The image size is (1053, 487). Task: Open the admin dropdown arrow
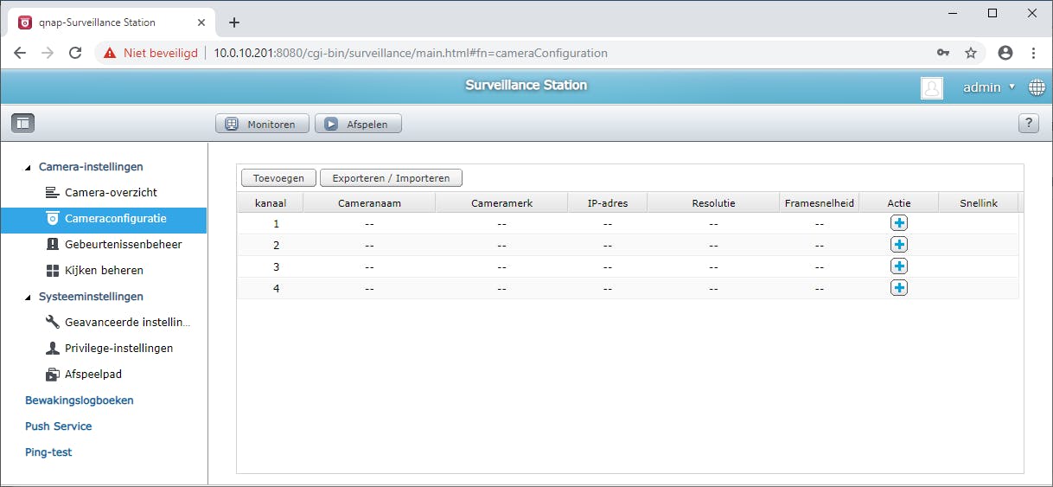click(1012, 87)
